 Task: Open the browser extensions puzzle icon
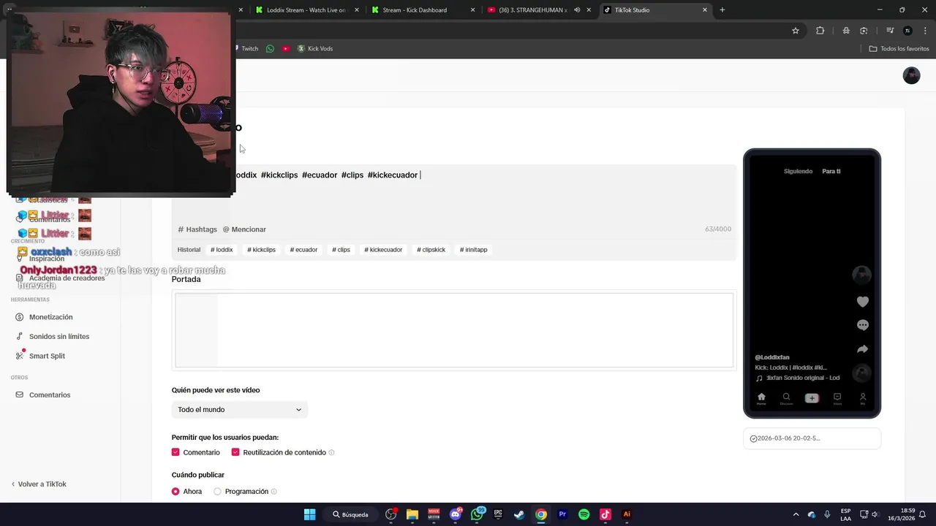point(820,31)
